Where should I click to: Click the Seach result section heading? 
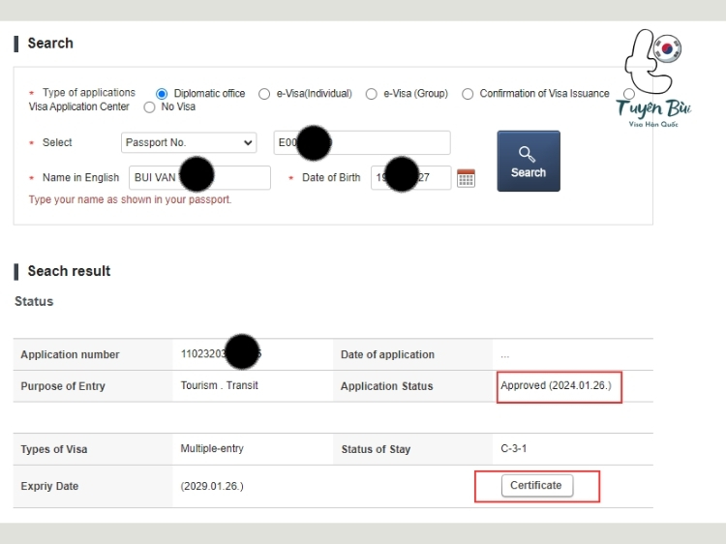coord(69,271)
